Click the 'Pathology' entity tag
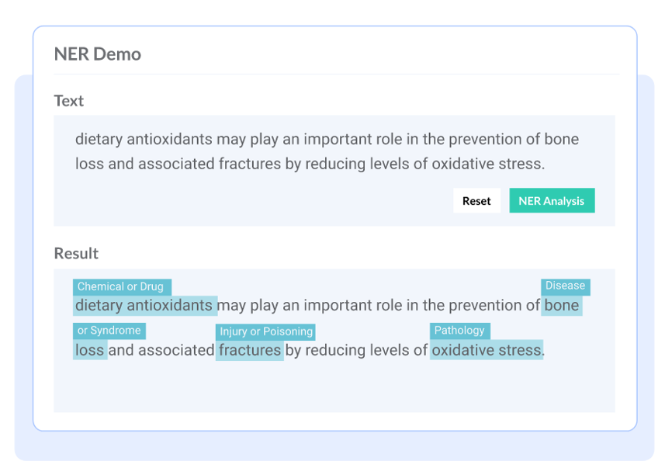This screenshot has width=672, height=475. point(459,331)
